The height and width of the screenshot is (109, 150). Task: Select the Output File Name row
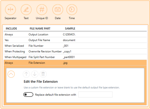pos(75,40)
